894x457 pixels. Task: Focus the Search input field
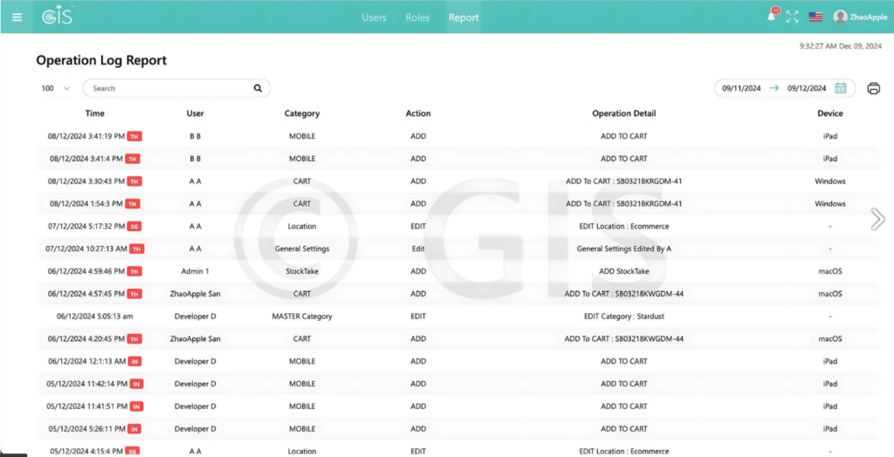tap(166, 88)
